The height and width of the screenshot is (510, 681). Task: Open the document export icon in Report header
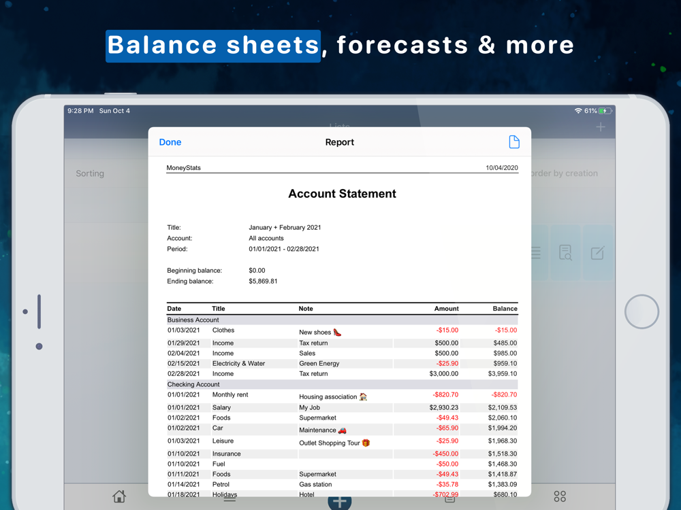pos(513,142)
